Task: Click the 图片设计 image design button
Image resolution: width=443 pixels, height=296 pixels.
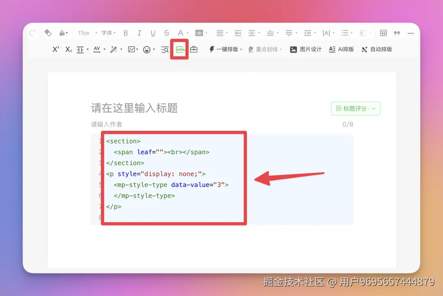Action: (305, 49)
